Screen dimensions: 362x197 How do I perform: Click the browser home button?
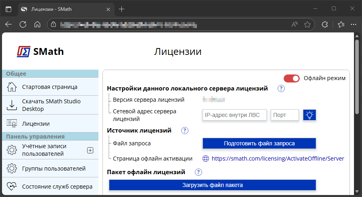point(37,24)
